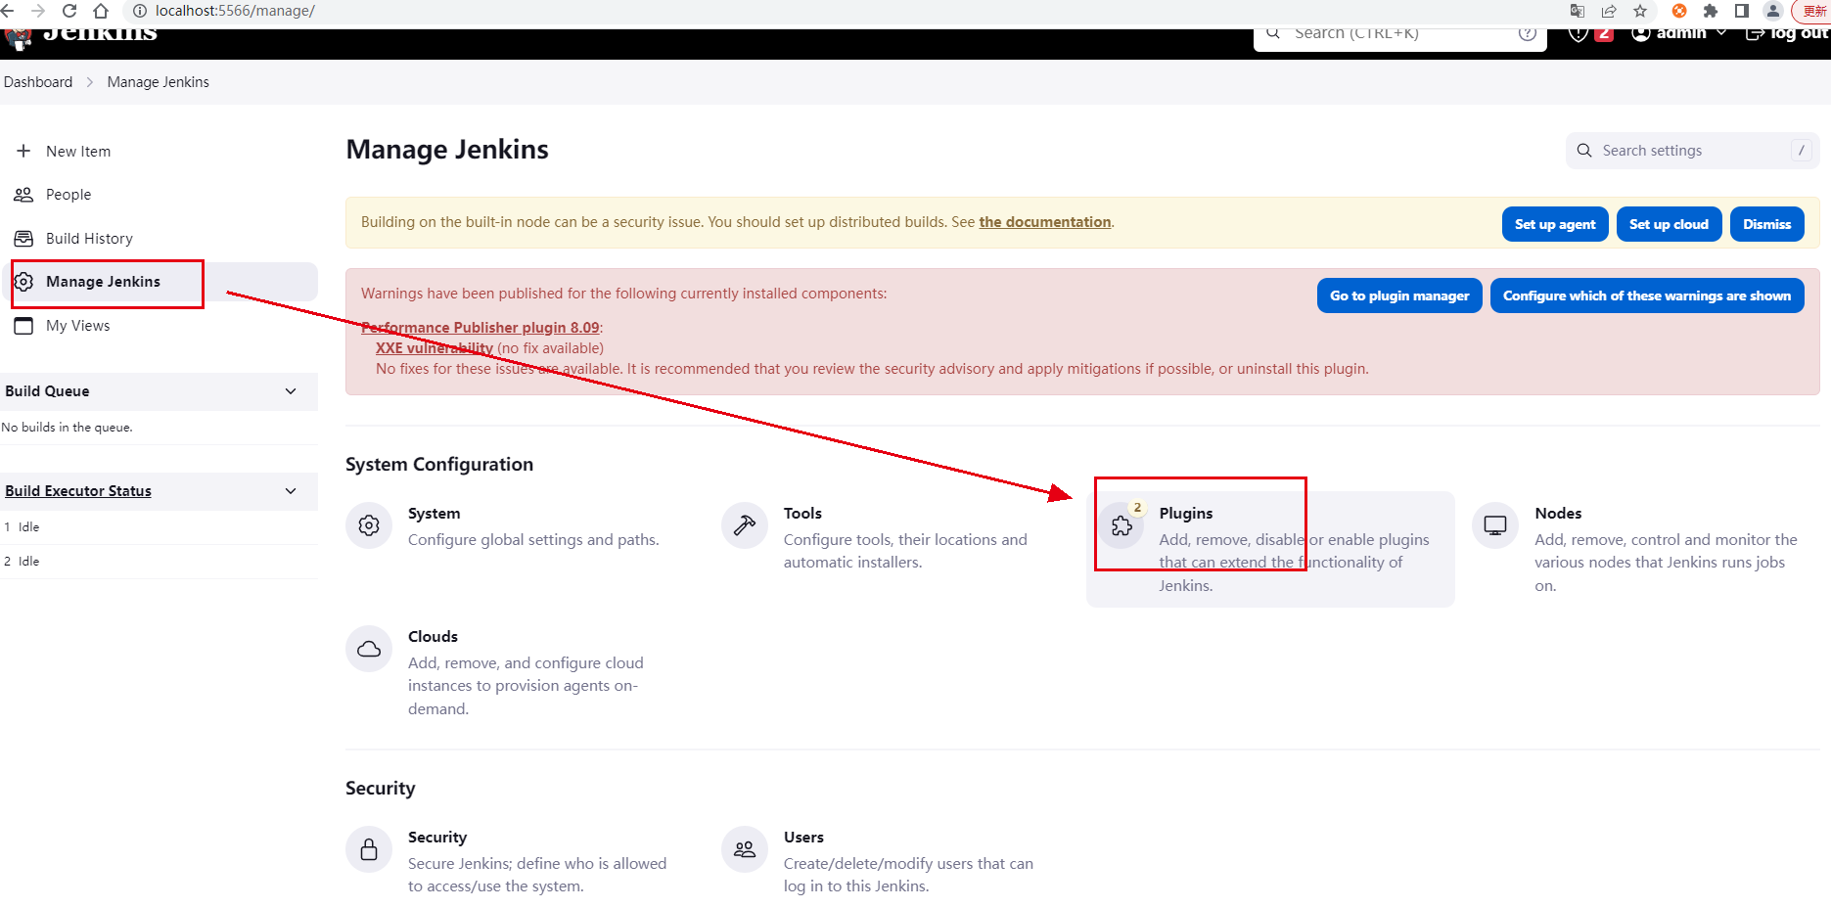
Task: Click the Build Executor Status link
Action: point(78,491)
